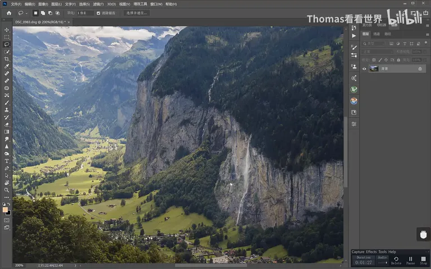Click Stop in the recorder
Screen dimensions: 431x269
423,260
